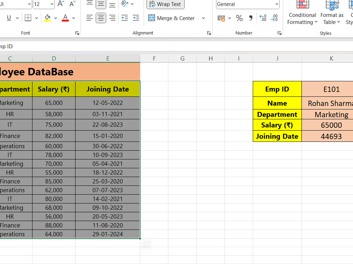Select column D header
This screenshot has width=353, height=264.
[x=54, y=58]
